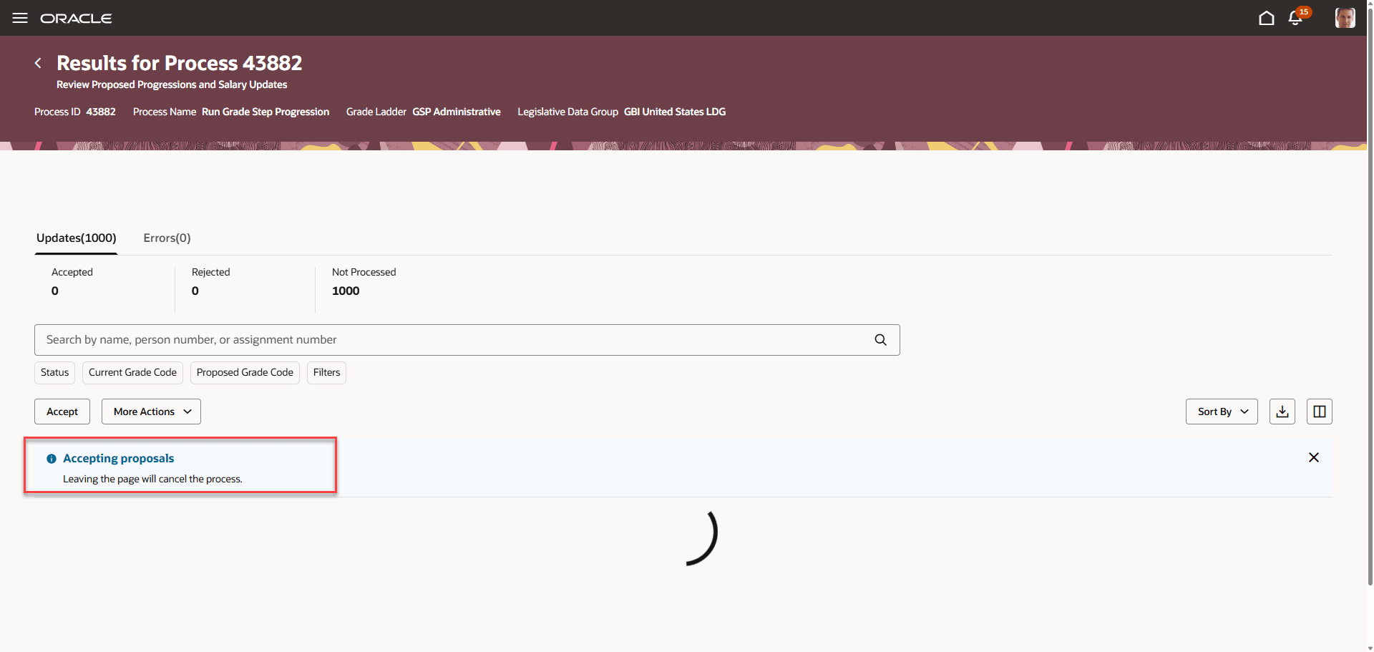Download results with the export icon
The height and width of the screenshot is (652, 1374).
coord(1282,412)
